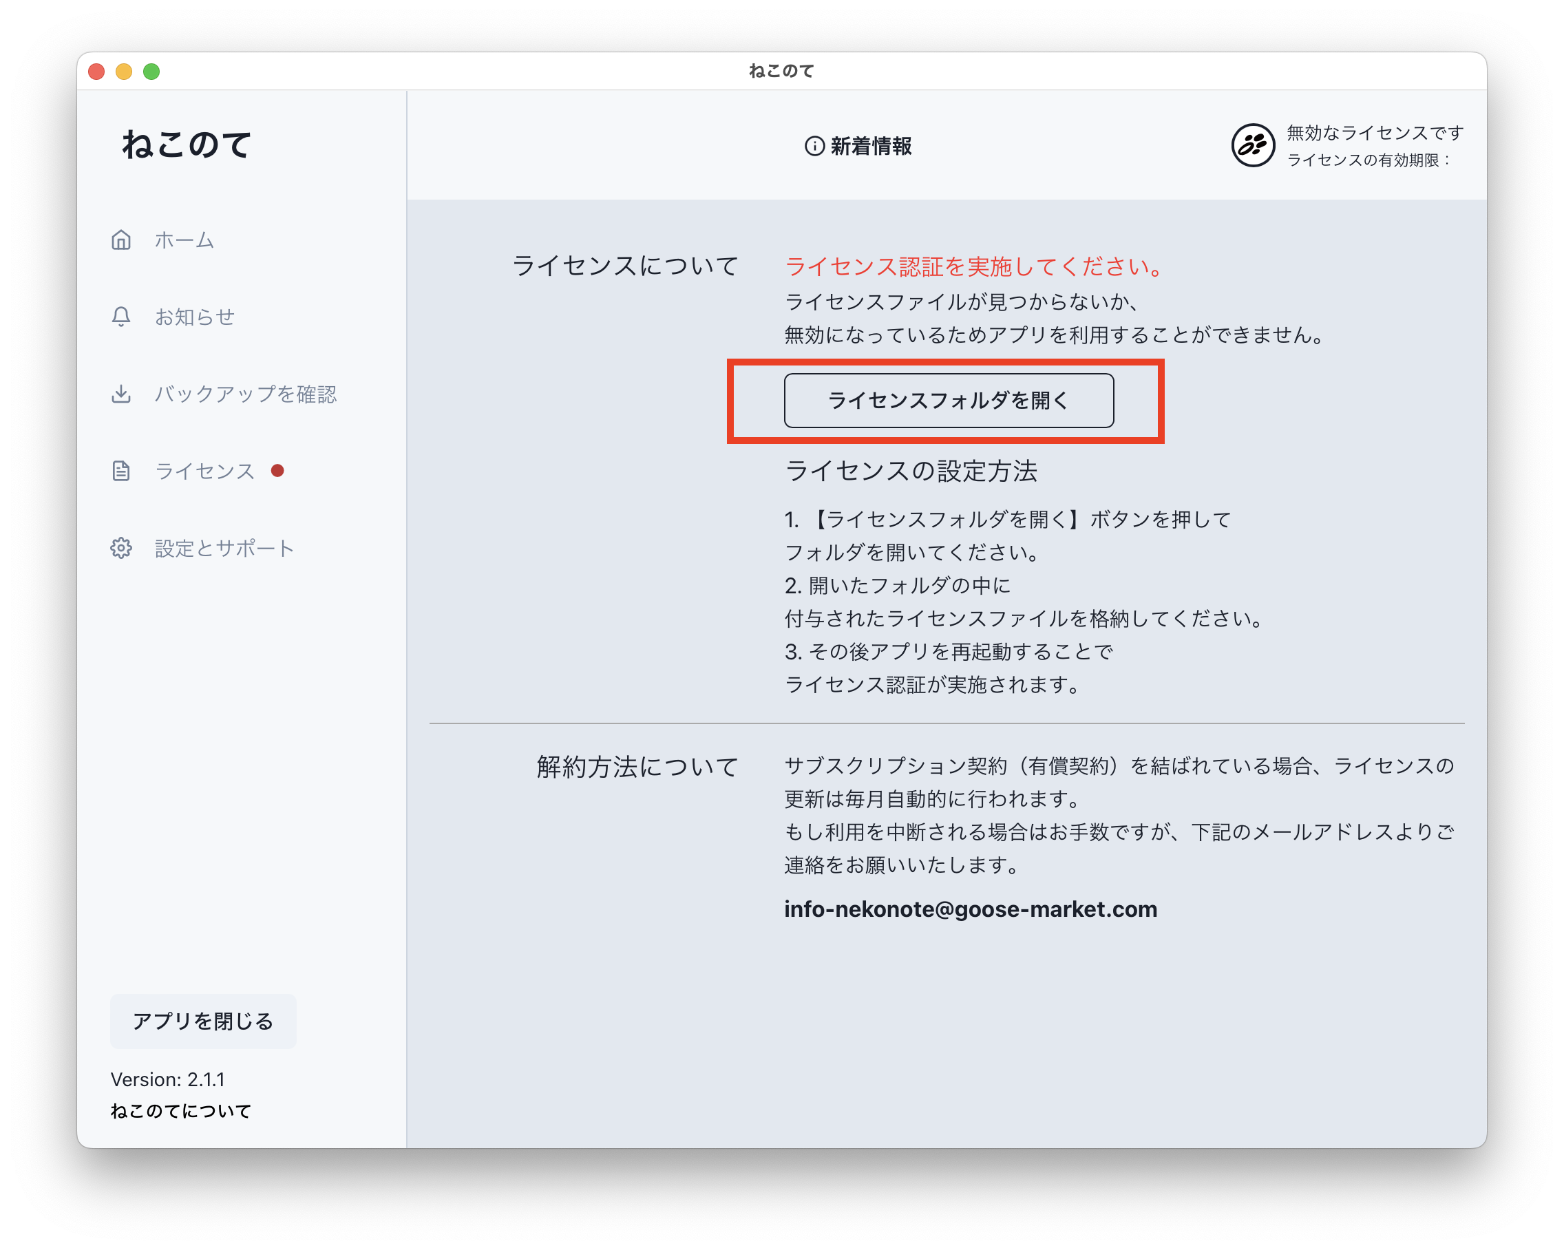Click the document icon for ライセンス
The height and width of the screenshot is (1250, 1564).
(121, 471)
